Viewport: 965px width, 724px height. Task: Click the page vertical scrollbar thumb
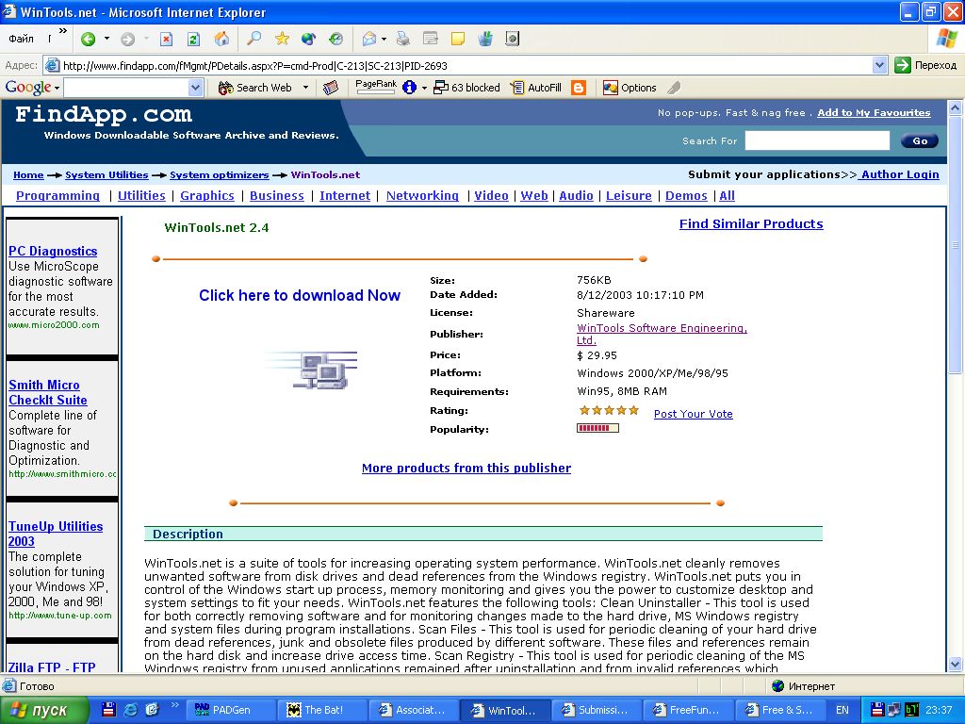956,245
